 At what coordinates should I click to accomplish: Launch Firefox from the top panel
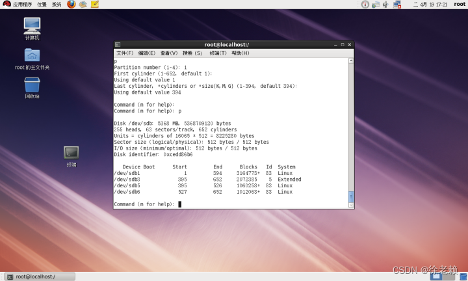71,4
